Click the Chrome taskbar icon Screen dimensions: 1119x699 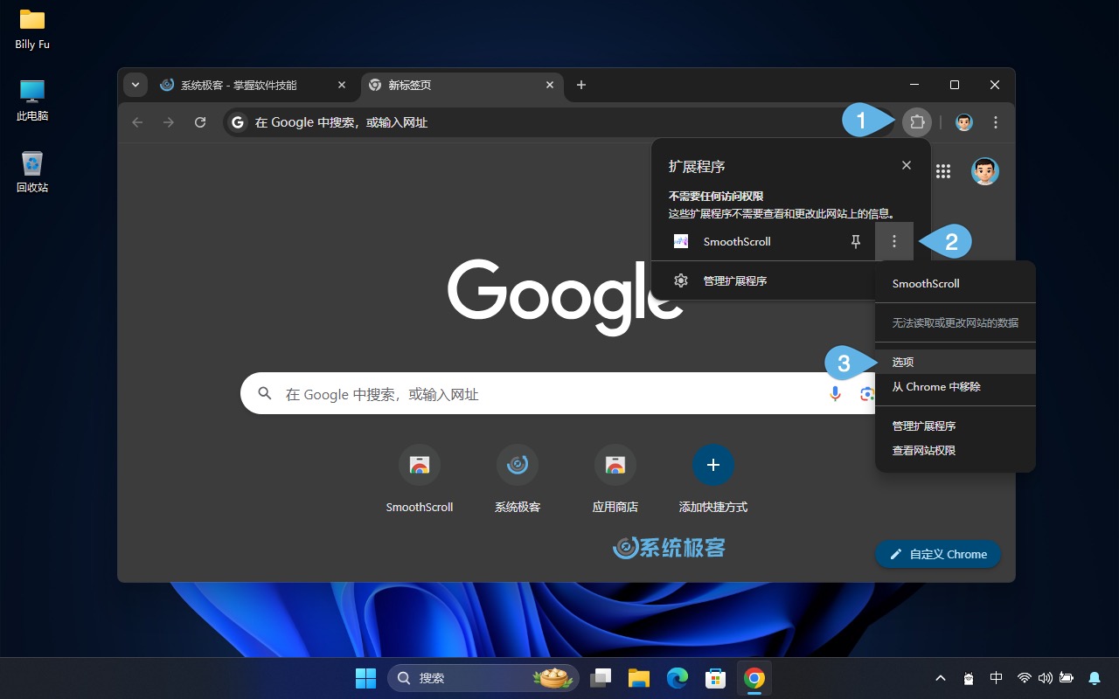(x=754, y=678)
